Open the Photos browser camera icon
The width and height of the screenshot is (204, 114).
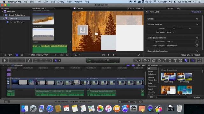pos(159,60)
